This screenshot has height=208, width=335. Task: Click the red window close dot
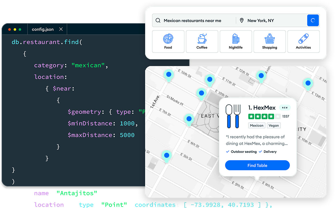click(10, 29)
